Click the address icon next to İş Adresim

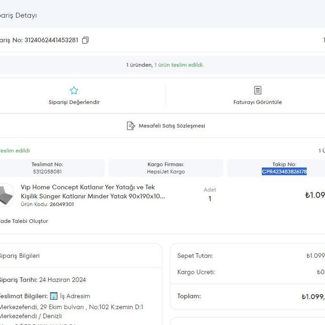pos(54,296)
